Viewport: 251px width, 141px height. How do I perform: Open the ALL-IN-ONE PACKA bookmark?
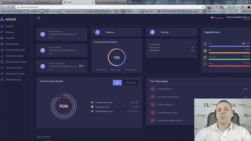(x=166, y=11)
